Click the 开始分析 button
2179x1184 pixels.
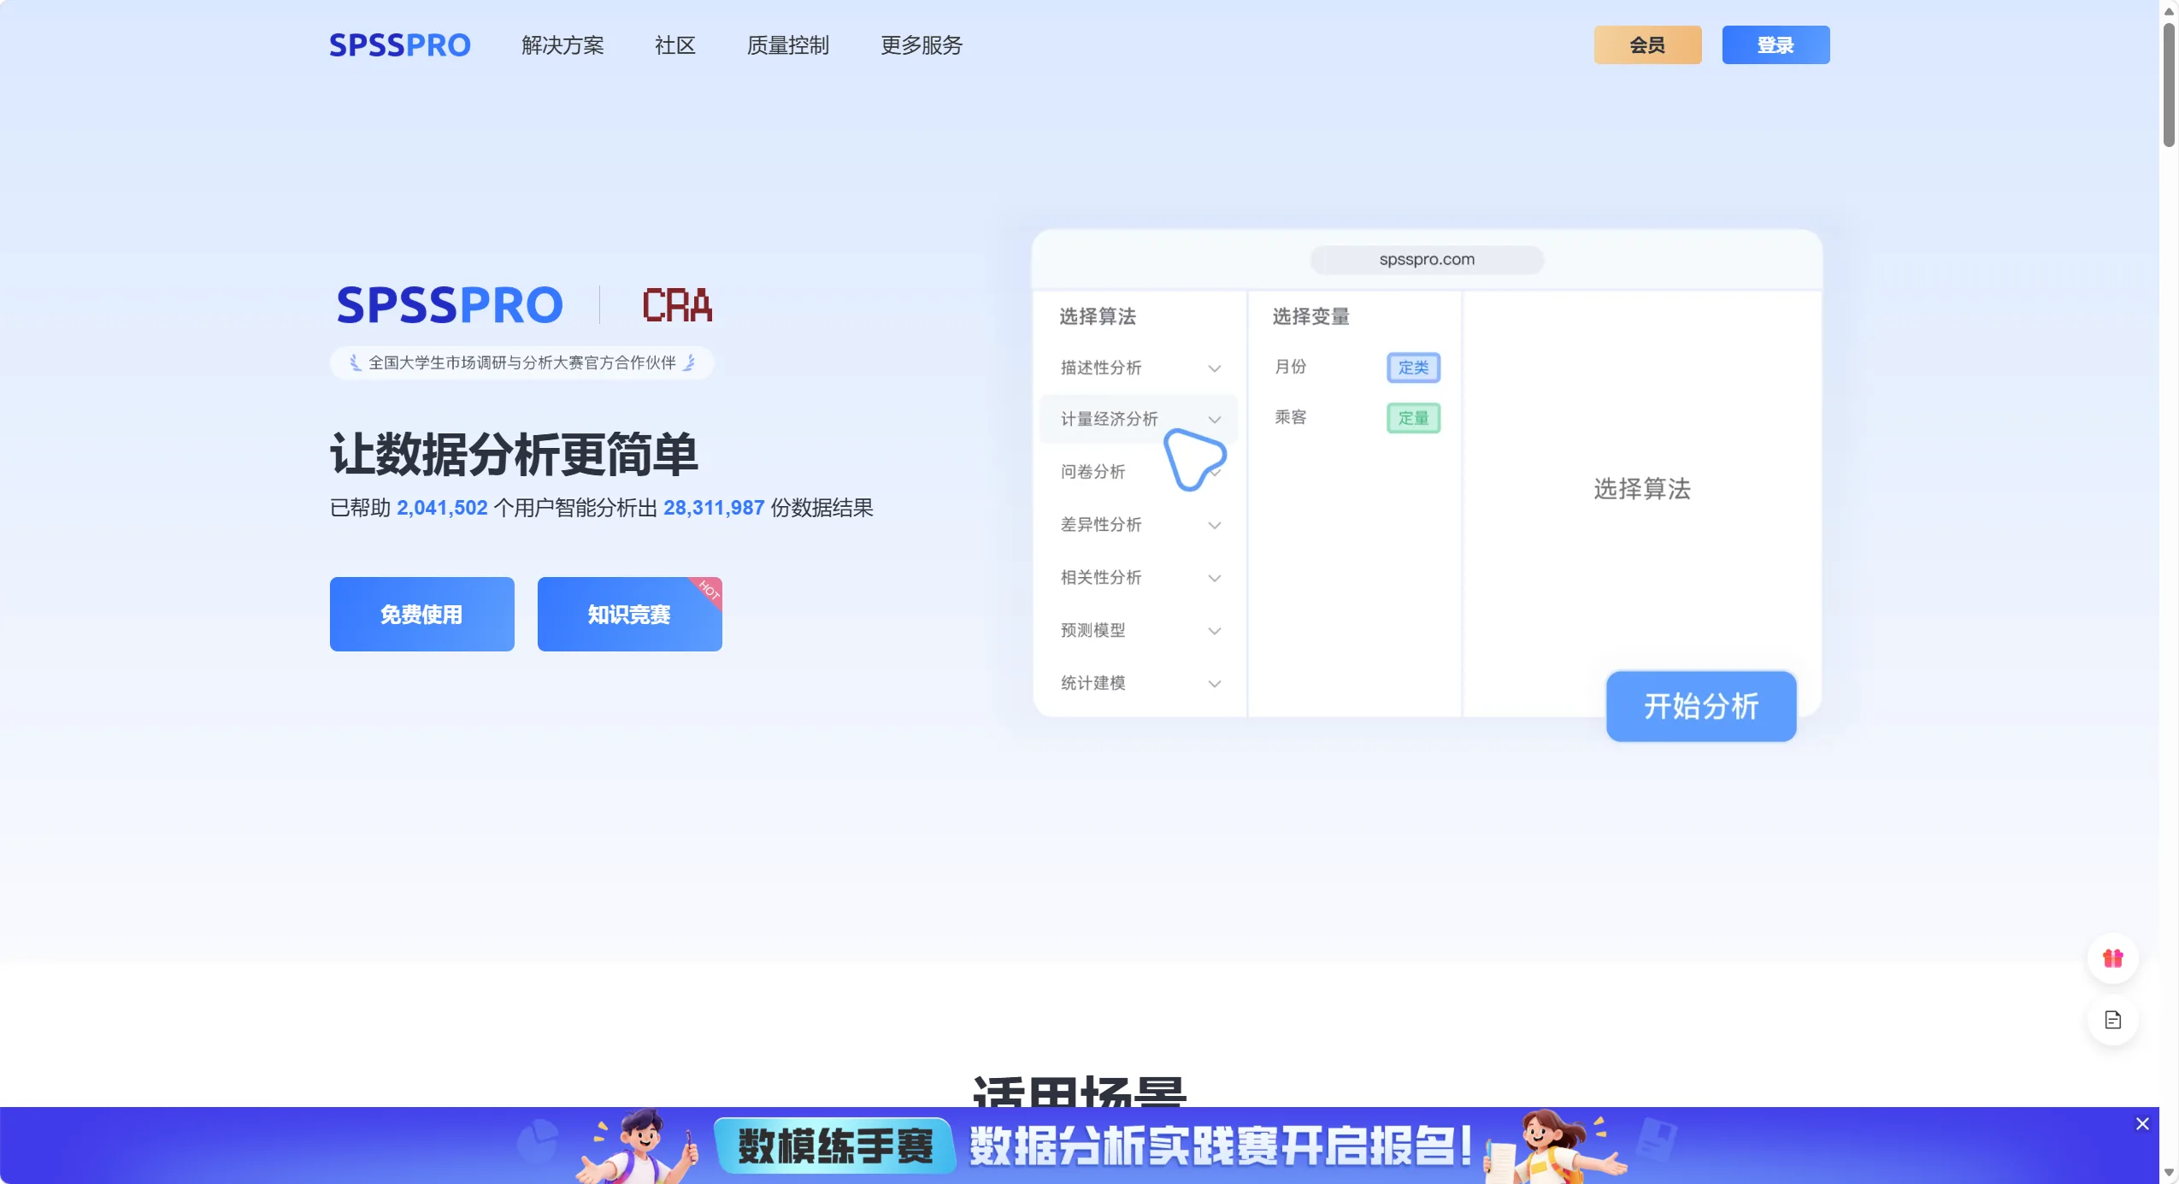(x=1701, y=706)
